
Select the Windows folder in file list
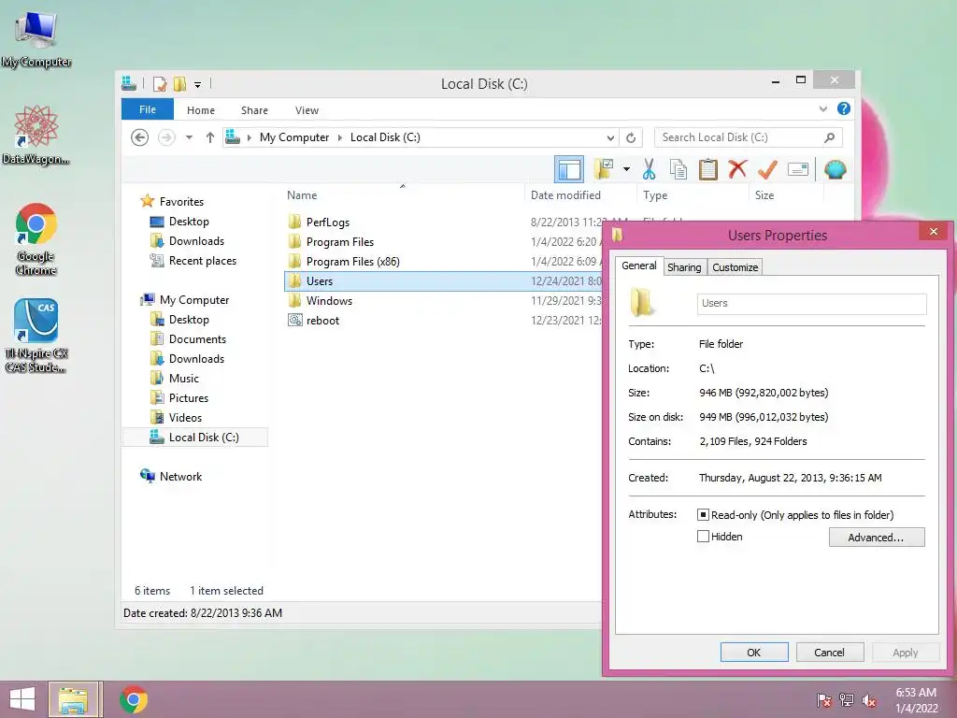coord(329,300)
